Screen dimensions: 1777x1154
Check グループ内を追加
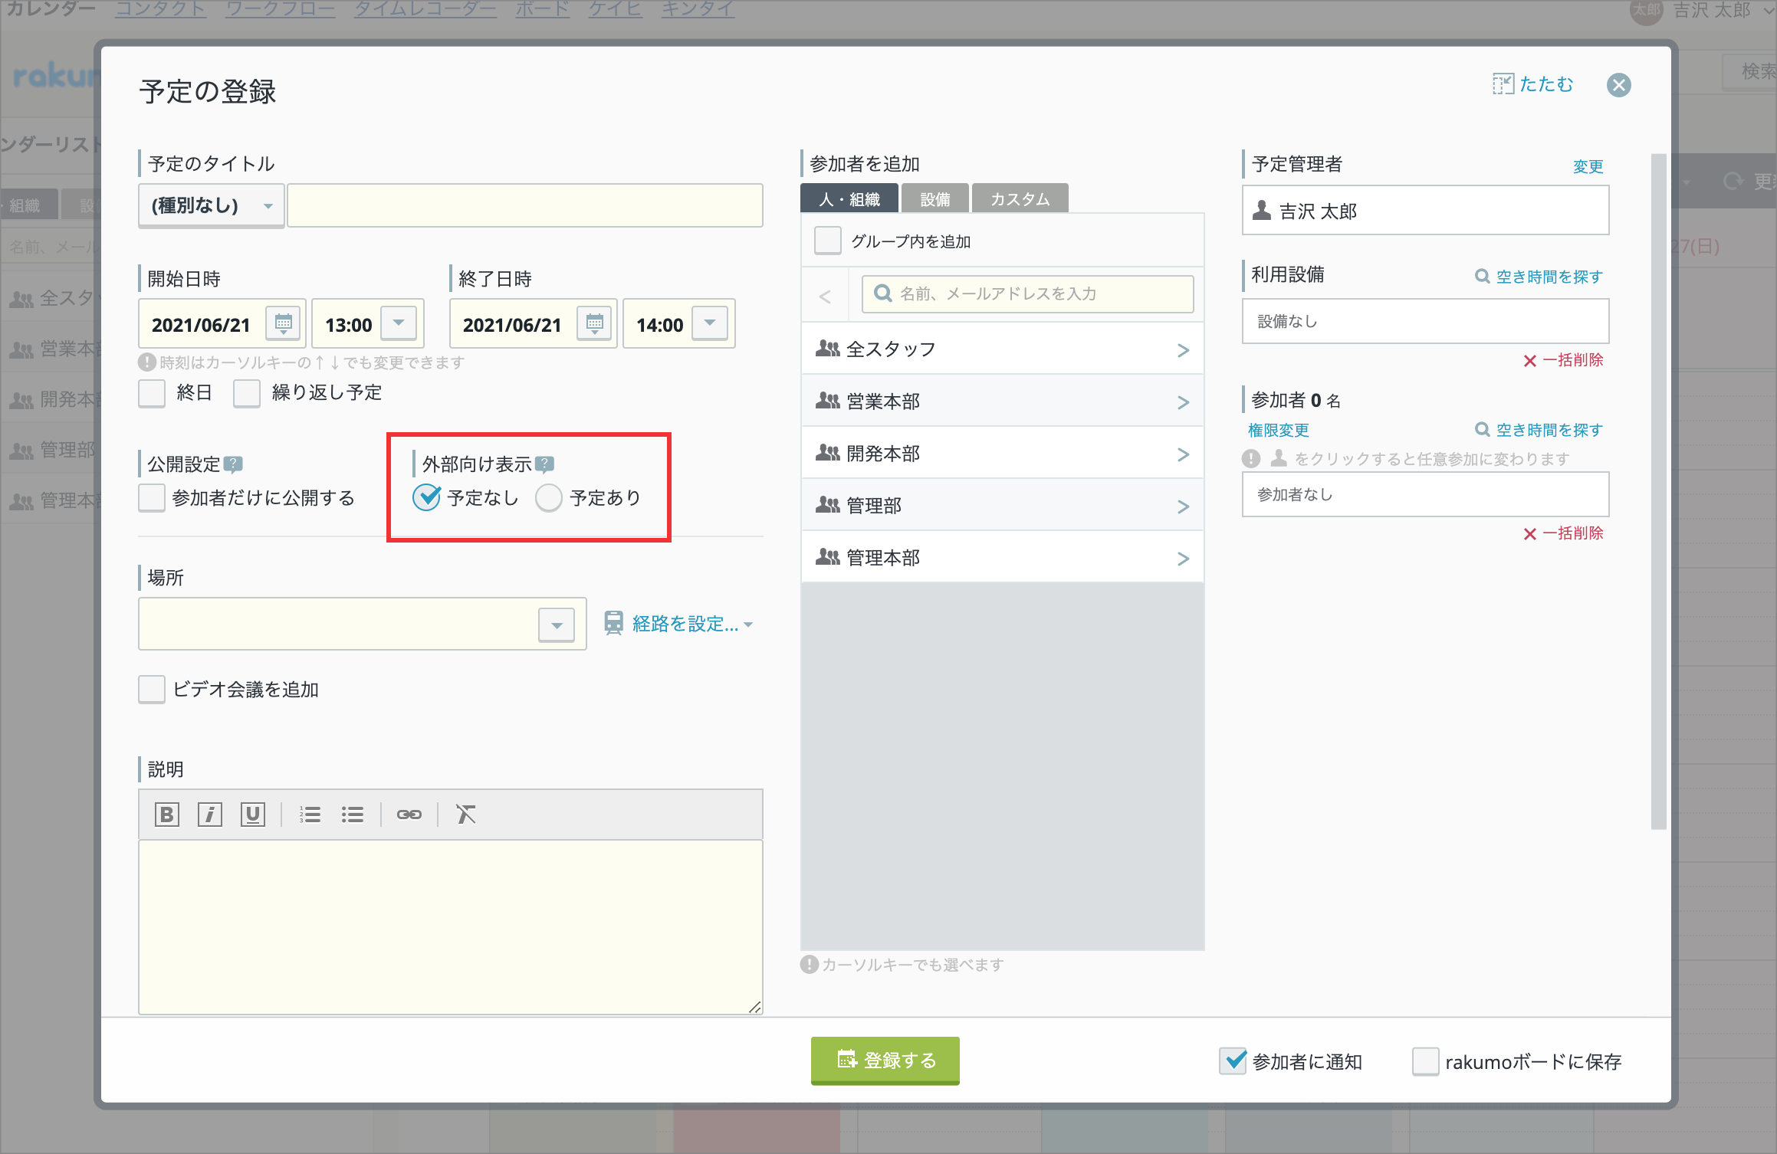pyautogui.click(x=828, y=241)
